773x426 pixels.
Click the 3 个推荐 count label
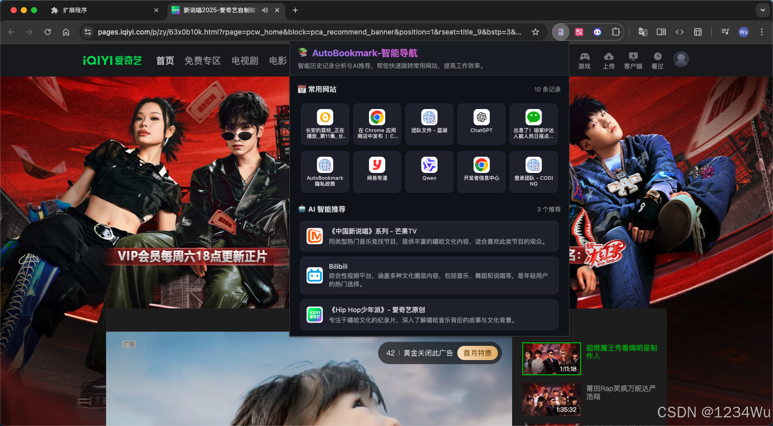549,209
